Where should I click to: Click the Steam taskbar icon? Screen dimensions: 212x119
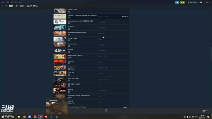pos(41,117)
